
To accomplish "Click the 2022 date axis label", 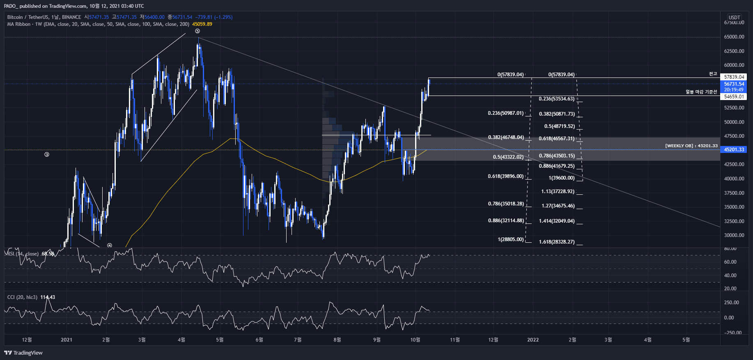I will click(533, 339).
